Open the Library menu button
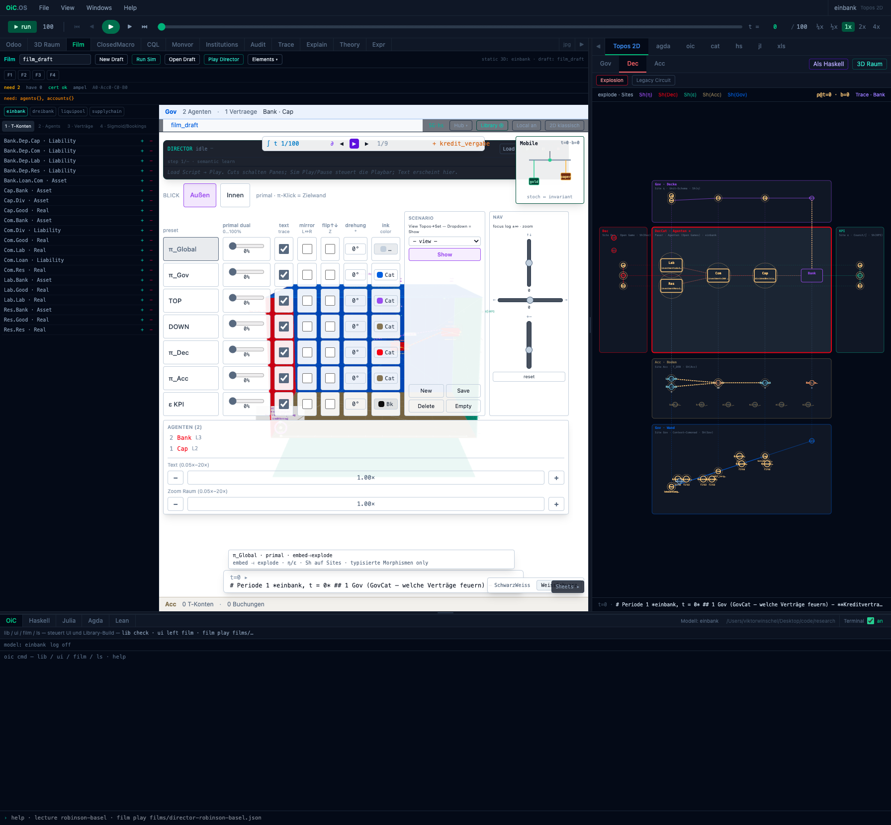Screen dimensions: 891x825 pos(492,125)
